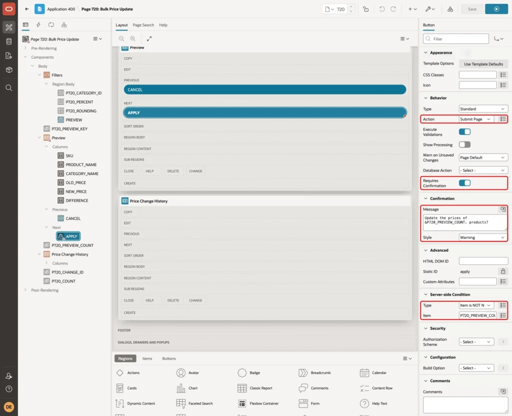Open the behavior Type Standard dropdown
The image size is (512, 416).
point(483,108)
